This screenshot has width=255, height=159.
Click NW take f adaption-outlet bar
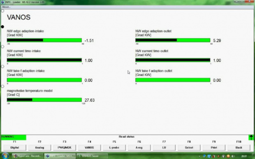pyautogui.click(x=173, y=80)
